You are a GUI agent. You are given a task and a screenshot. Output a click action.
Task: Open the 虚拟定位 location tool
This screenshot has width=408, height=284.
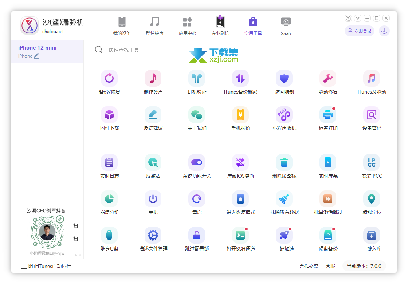[372, 199]
